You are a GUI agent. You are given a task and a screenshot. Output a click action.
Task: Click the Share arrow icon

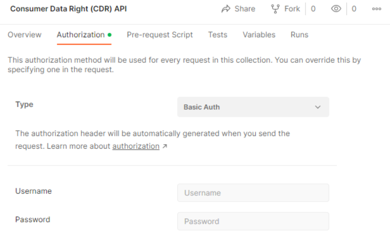click(x=226, y=9)
